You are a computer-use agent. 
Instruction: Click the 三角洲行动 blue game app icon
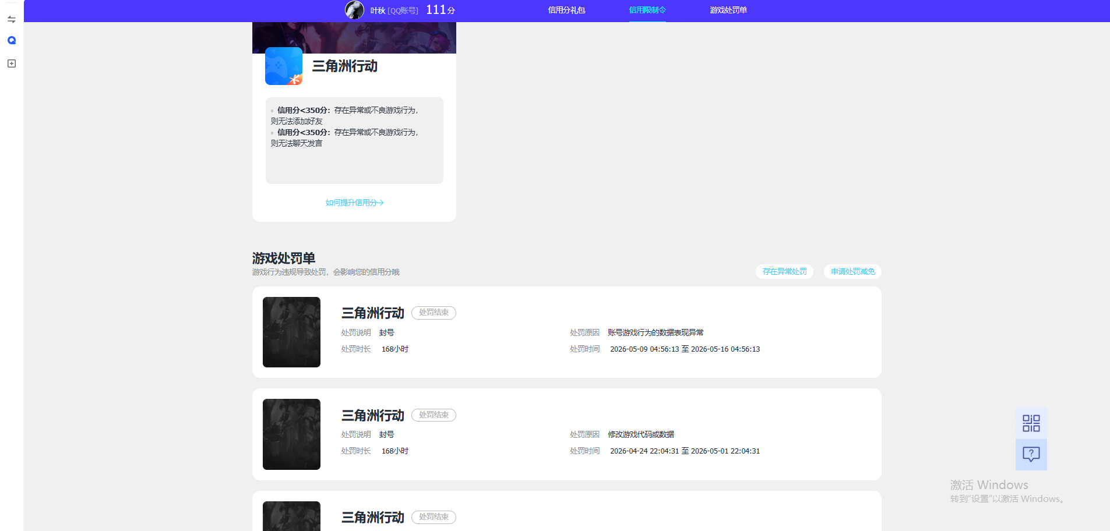coord(284,66)
